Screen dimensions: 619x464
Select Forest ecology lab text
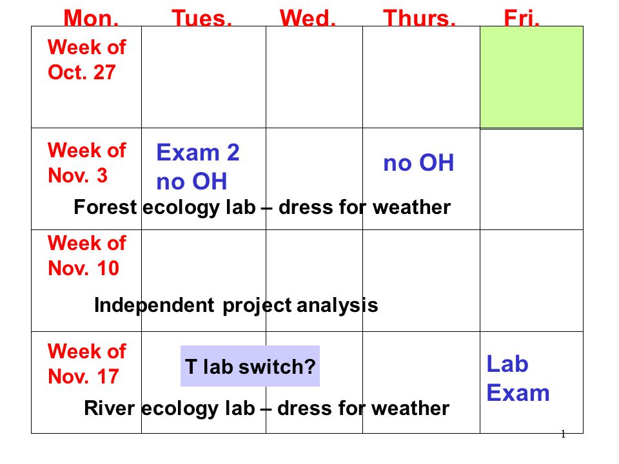point(164,208)
